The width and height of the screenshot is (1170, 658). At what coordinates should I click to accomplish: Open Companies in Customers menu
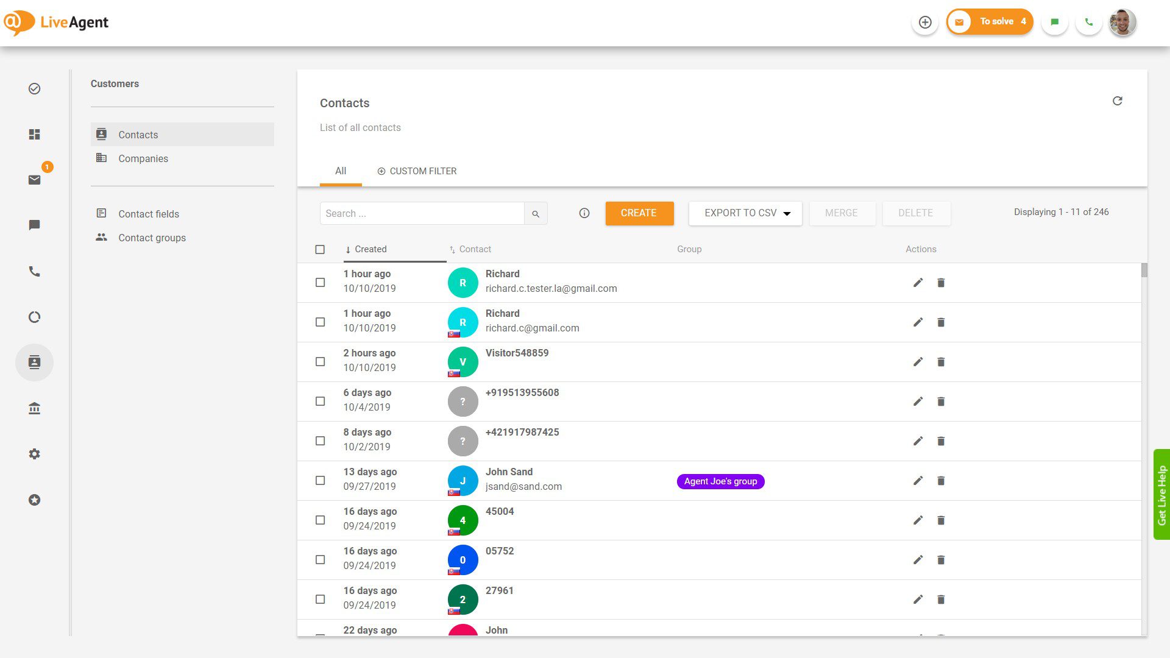[x=143, y=158]
